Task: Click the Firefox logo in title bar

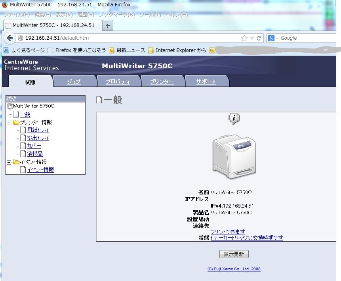Action: click(x=4, y=5)
